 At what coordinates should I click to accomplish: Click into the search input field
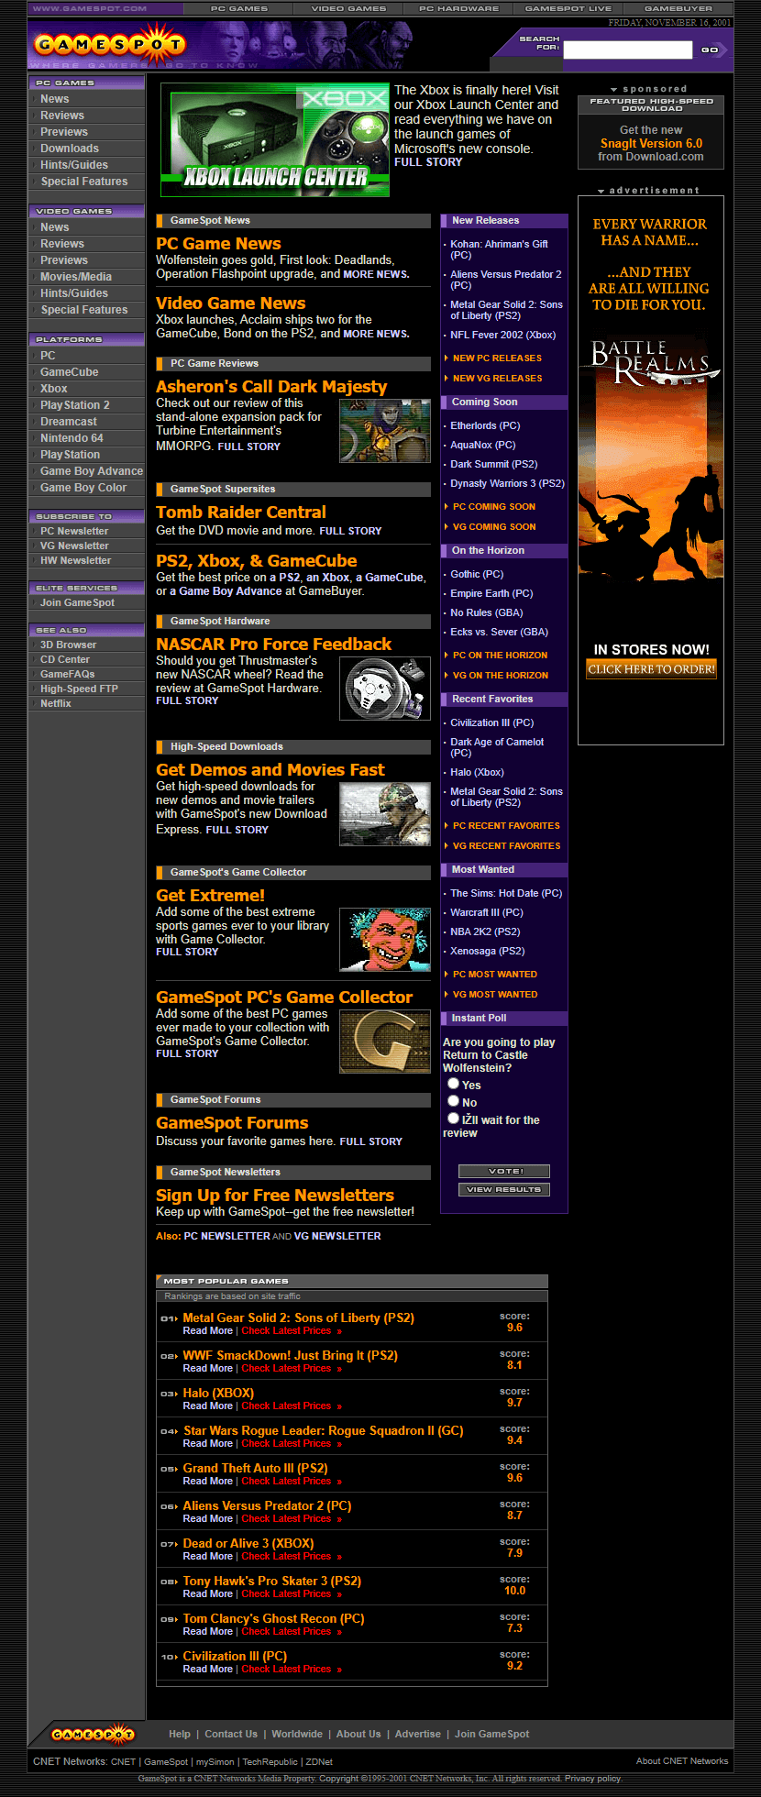(x=628, y=50)
